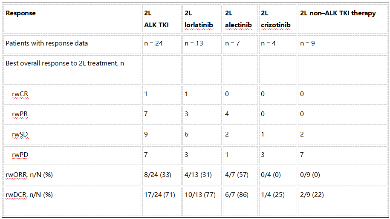Select the "2L non–ALK TKI therapy" header
The image size is (390, 219).
338,13
